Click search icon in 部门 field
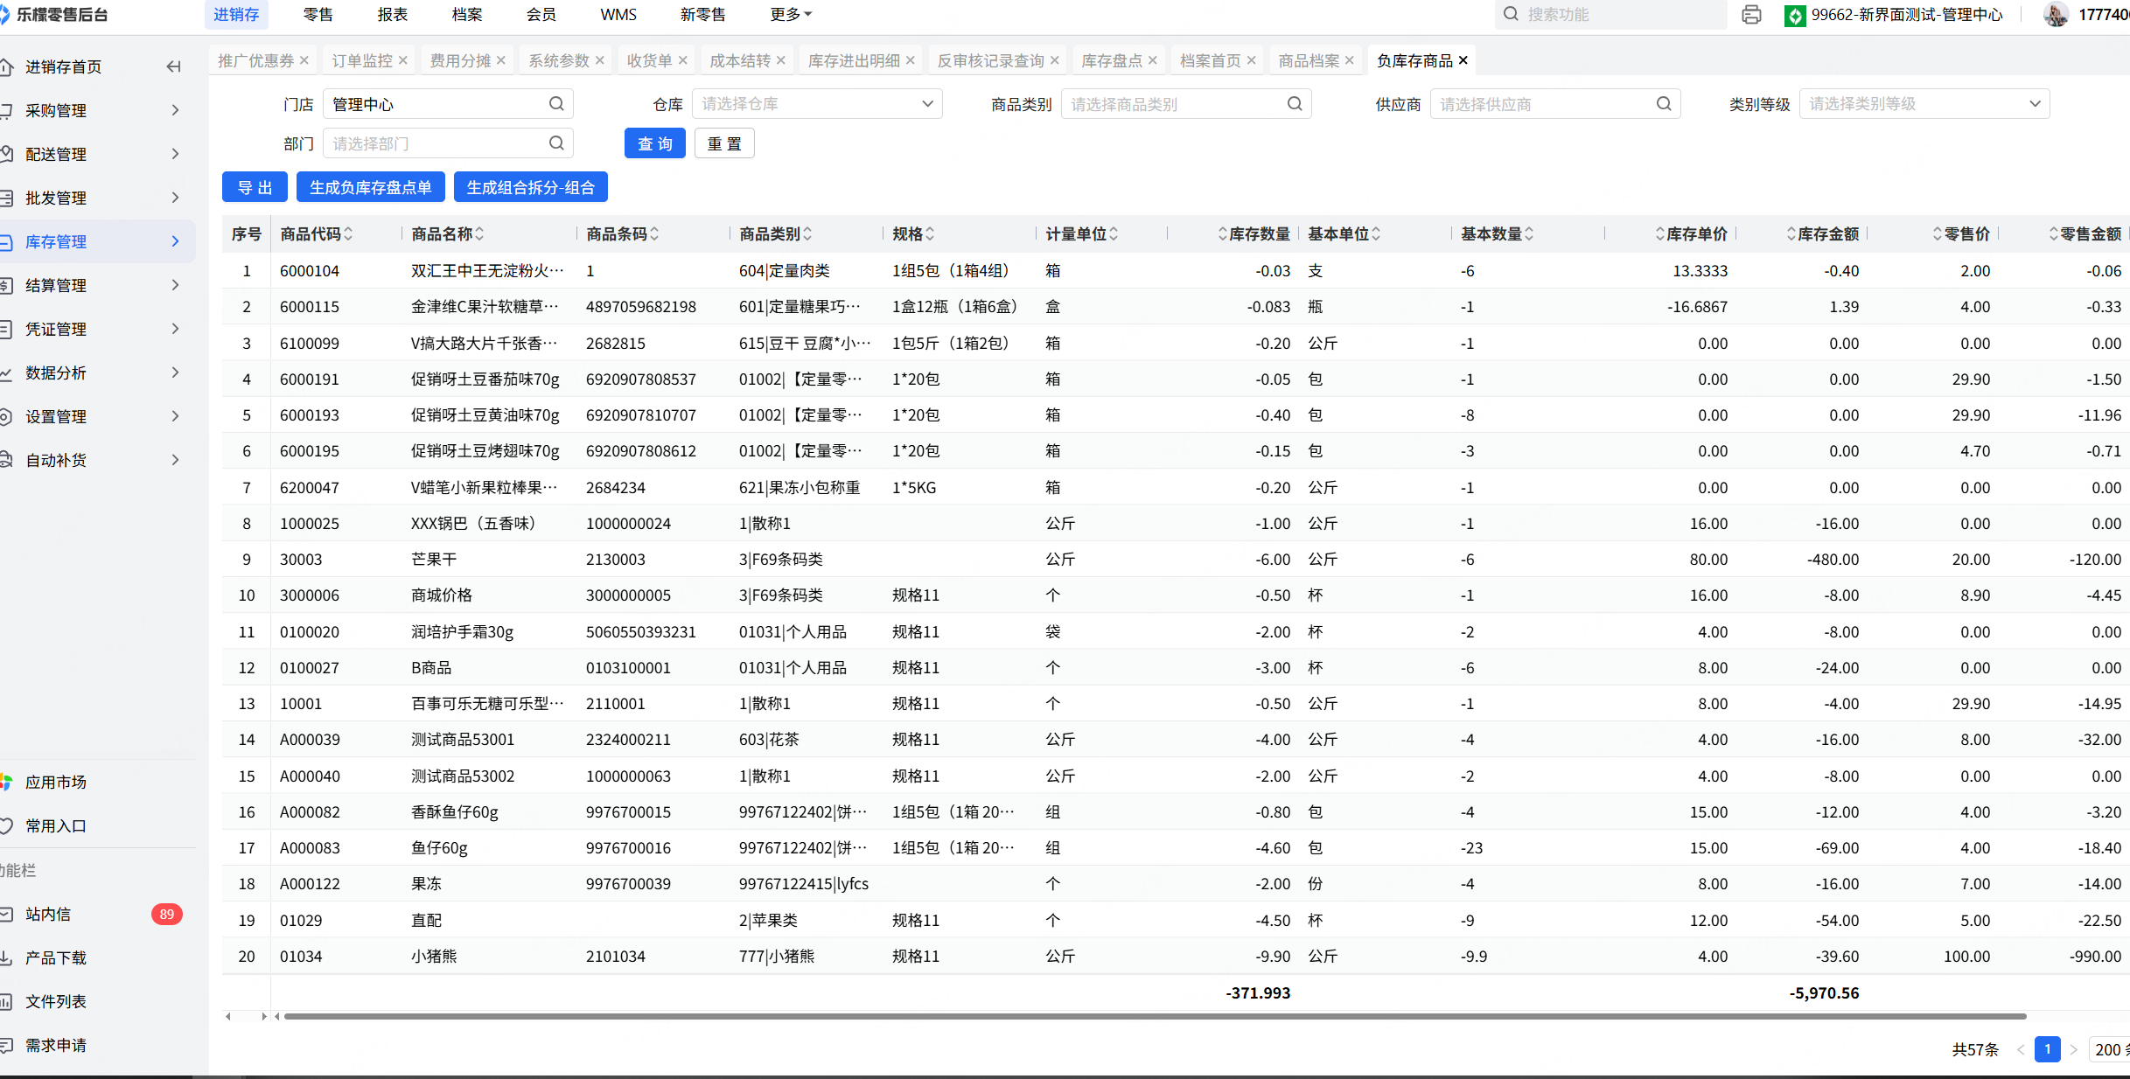 point(556,143)
